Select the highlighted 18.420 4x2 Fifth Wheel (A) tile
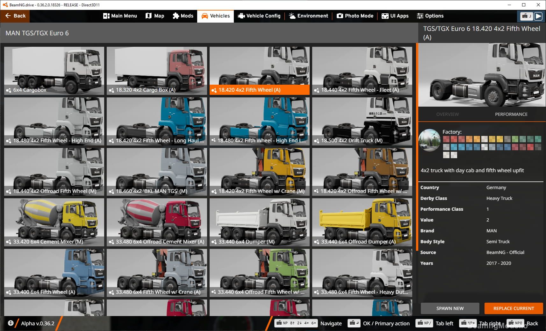Viewport: 546px width, 331px height. (259, 71)
